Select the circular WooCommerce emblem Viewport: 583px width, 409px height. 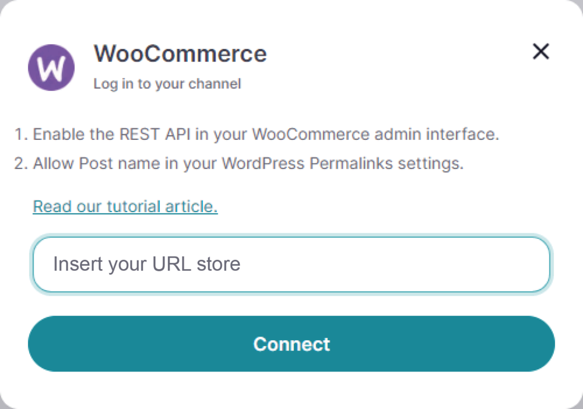(x=51, y=67)
